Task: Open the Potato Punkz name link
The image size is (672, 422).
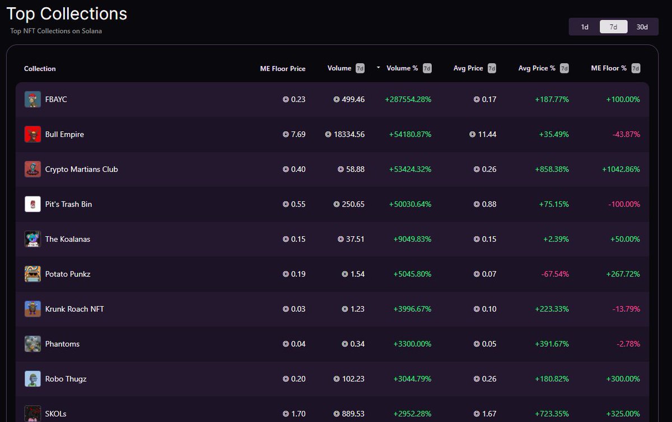Action: click(68, 274)
